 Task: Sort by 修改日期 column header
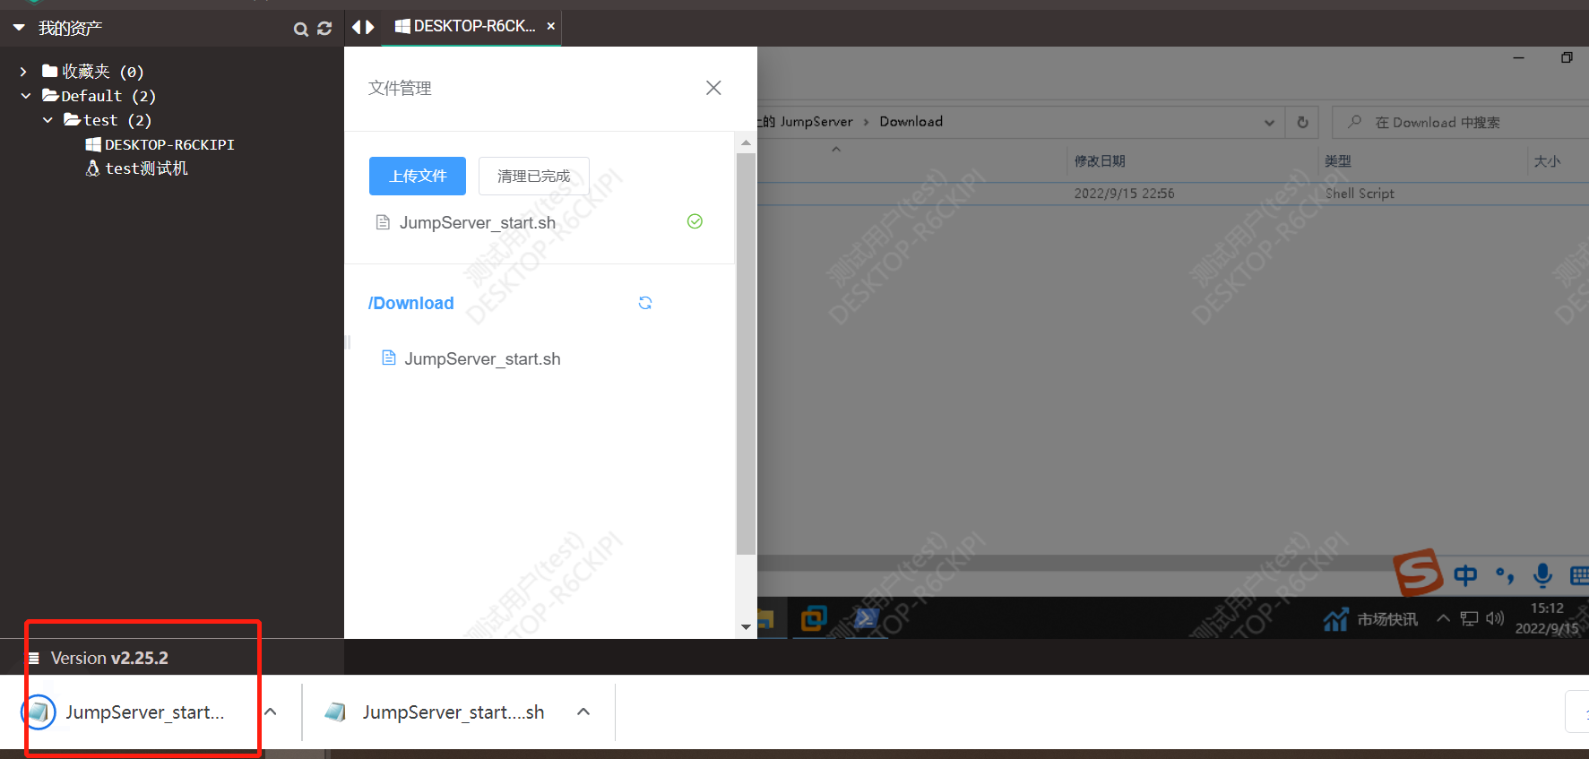pos(1100,161)
